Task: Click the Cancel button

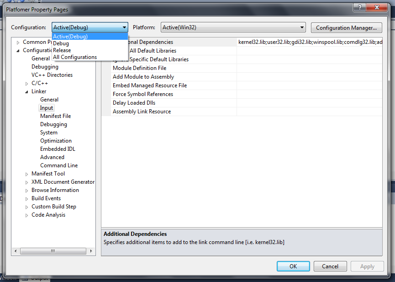Action: point(330,266)
